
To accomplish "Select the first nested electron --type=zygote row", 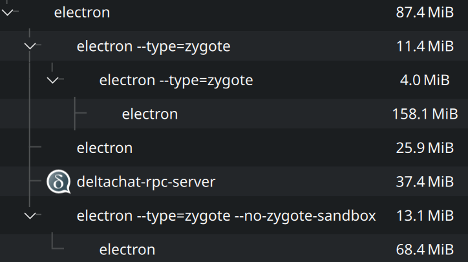I will click(x=234, y=46).
